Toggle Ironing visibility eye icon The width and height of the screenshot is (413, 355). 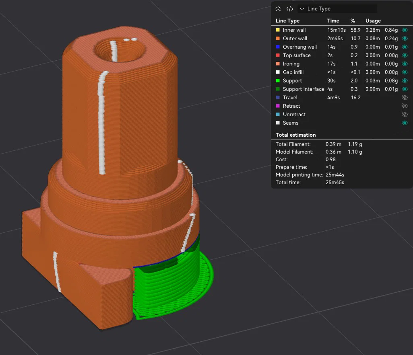tap(405, 64)
